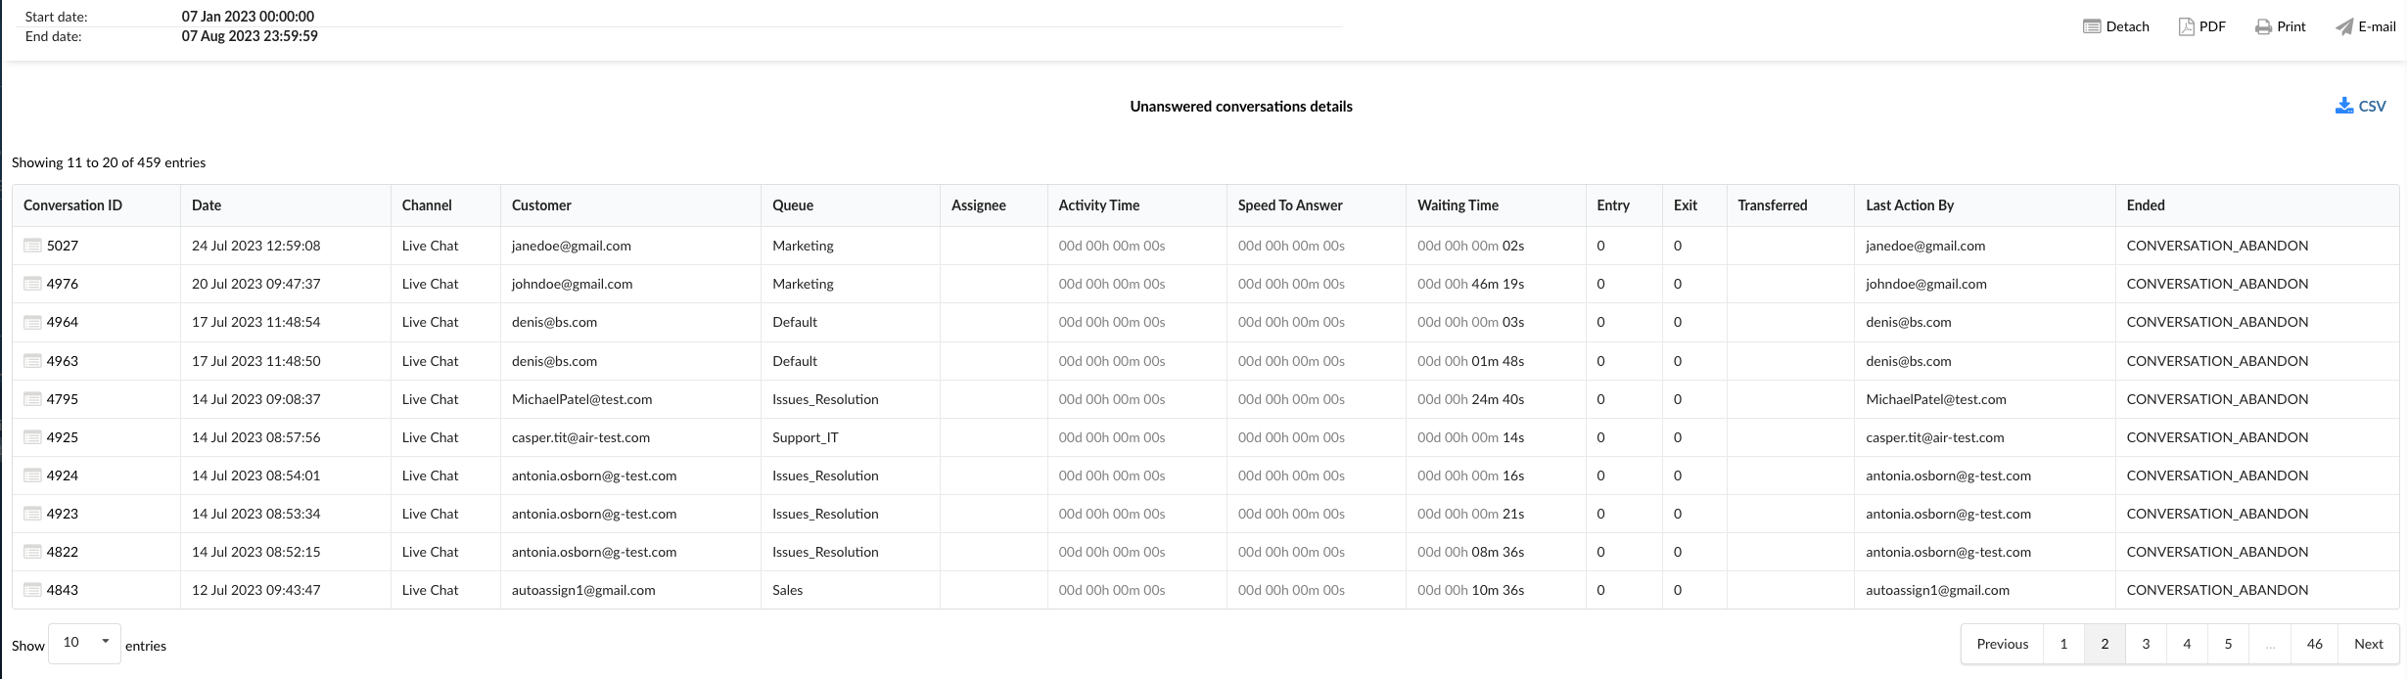2407x679 pixels.
Task: Open details icon for conversation 4925
Action: pos(32,437)
